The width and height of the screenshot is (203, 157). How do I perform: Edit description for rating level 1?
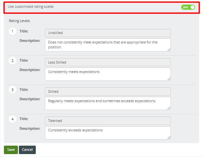click(108, 45)
